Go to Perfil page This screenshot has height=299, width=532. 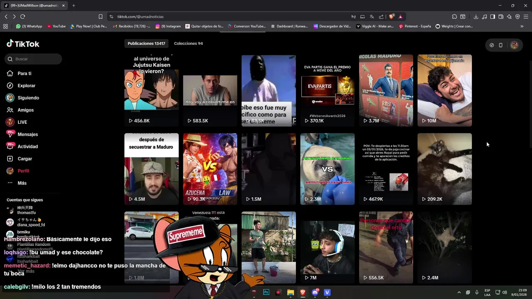pos(17,171)
